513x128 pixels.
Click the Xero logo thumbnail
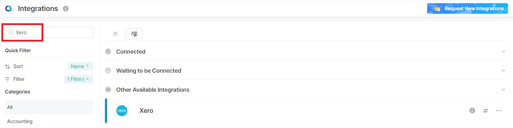pos(122,111)
